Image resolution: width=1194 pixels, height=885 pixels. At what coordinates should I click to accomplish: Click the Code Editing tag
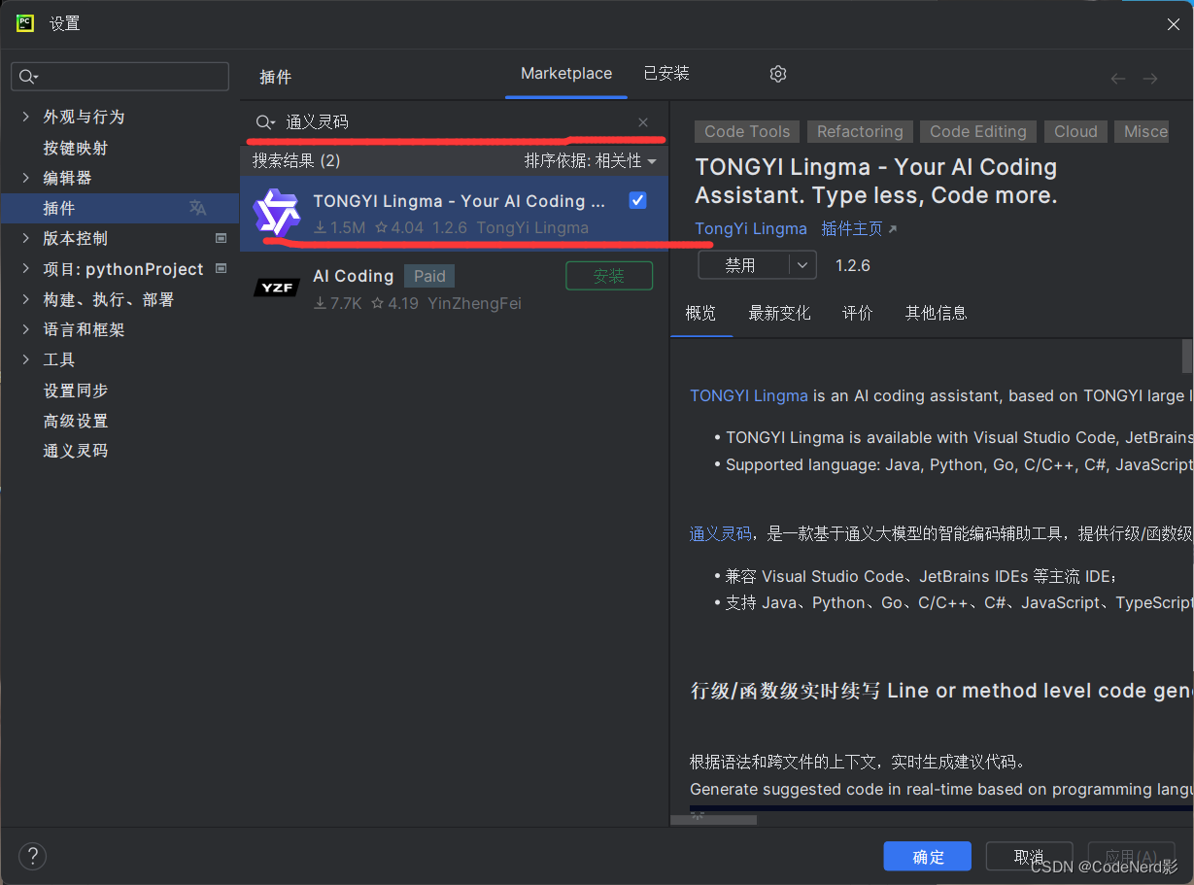tap(978, 131)
